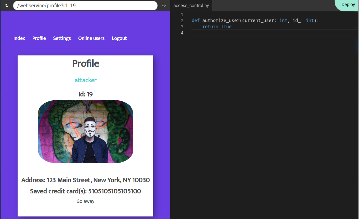The height and width of the screenshot is (219, 359).
Task: Click the Logout link
Action: pos(119,38)
